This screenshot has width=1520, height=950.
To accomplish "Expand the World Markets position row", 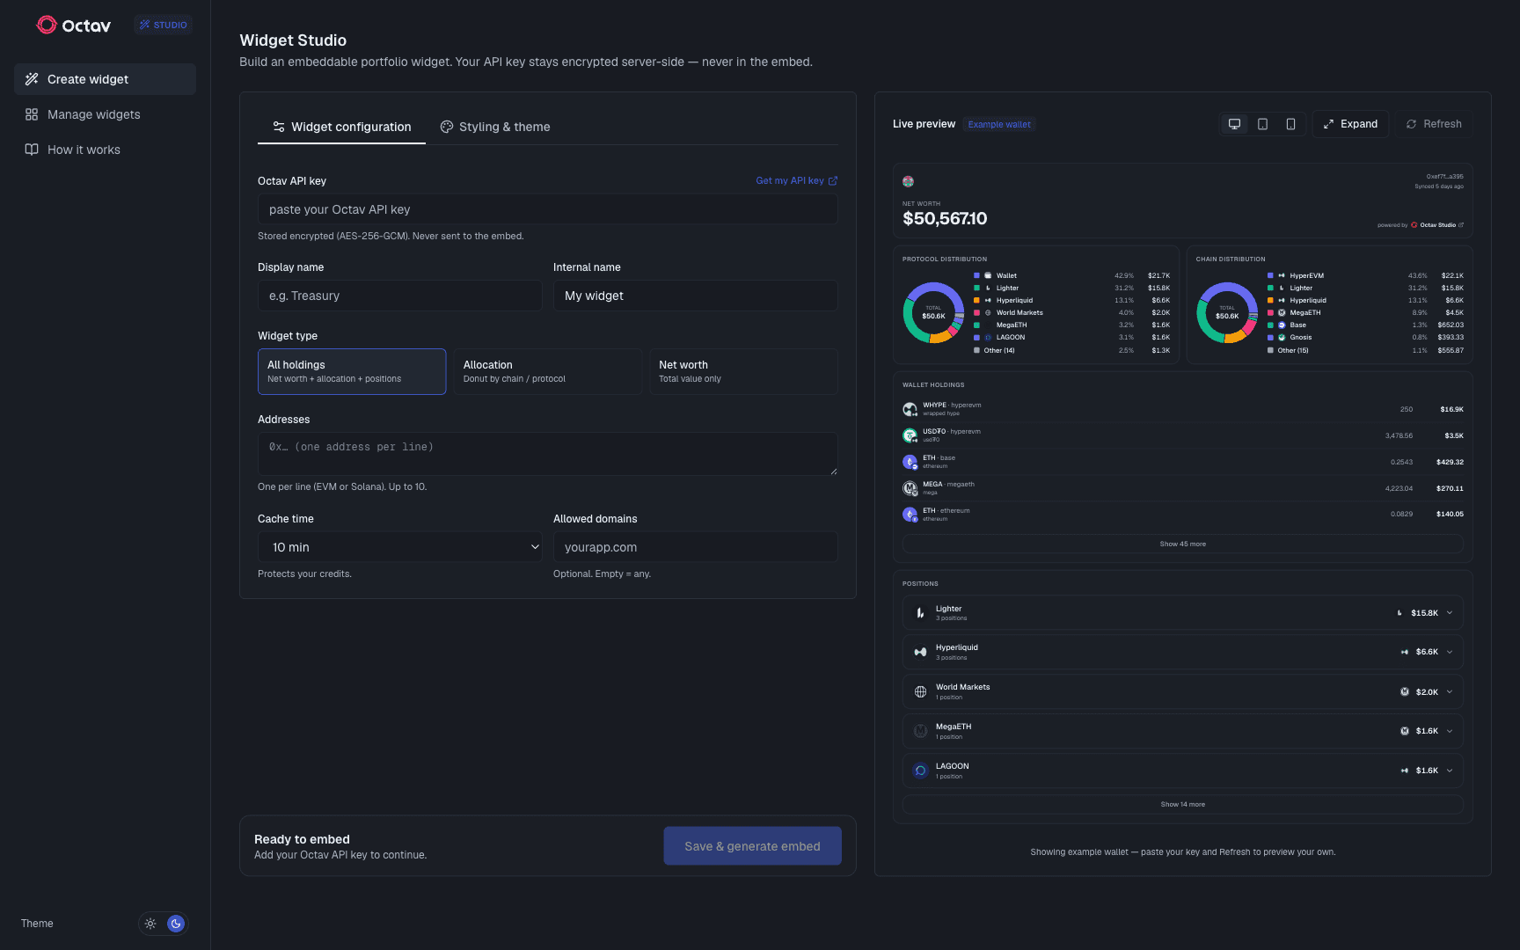I will [x=1183, y=691].
